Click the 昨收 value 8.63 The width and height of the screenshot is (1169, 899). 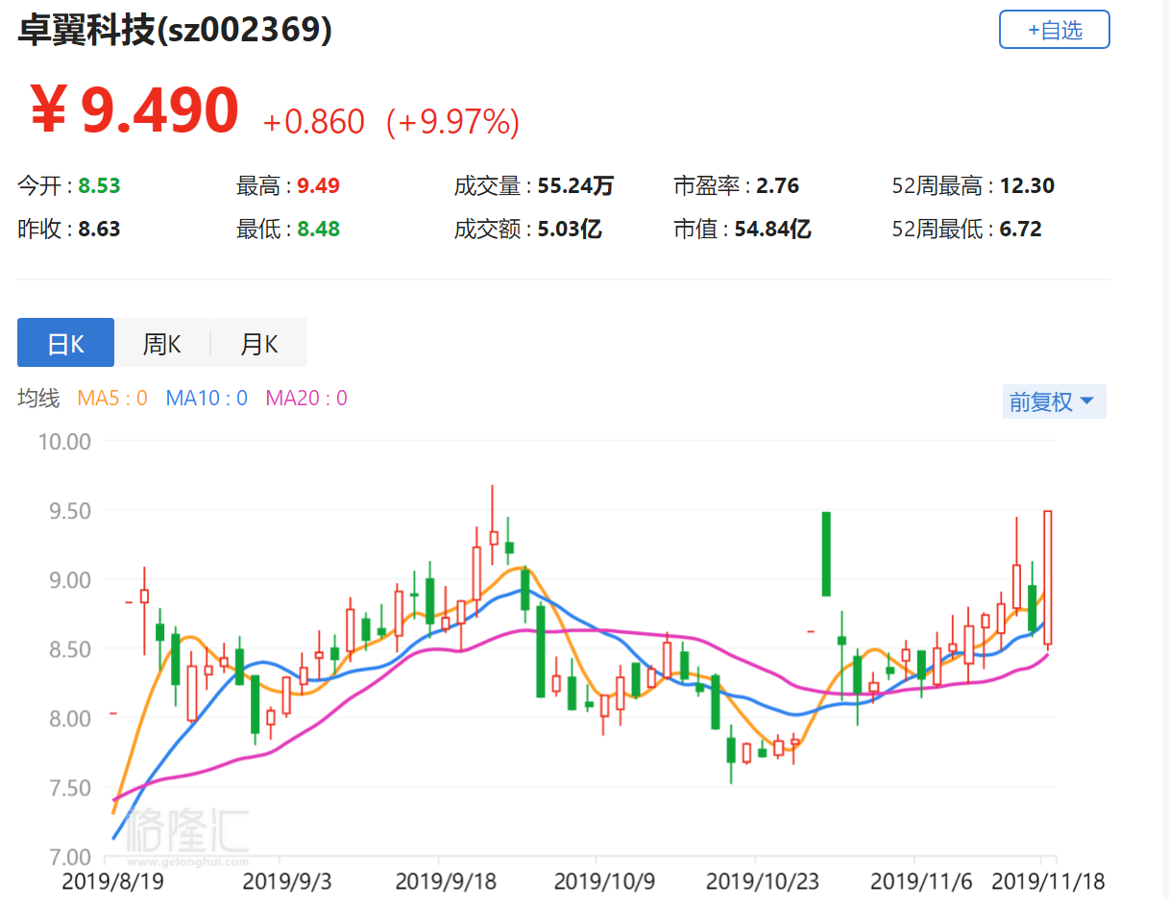(99, 230)
